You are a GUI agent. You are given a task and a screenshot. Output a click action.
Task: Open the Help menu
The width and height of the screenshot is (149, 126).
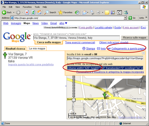coord(45,7)
